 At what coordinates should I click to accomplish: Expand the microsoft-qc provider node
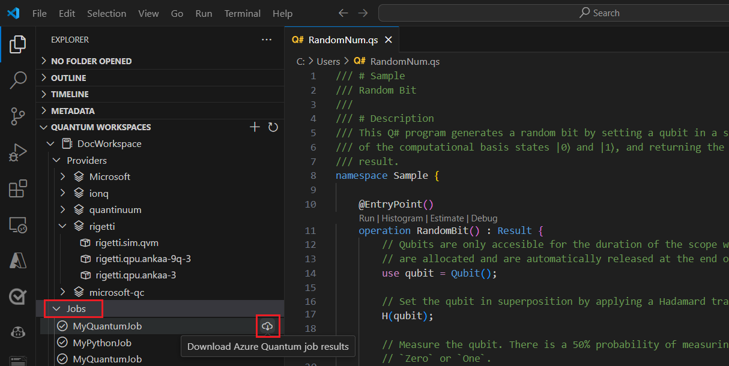[x=63, y=292]
